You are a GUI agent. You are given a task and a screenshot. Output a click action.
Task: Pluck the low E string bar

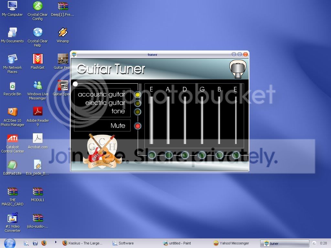point(151,120)
